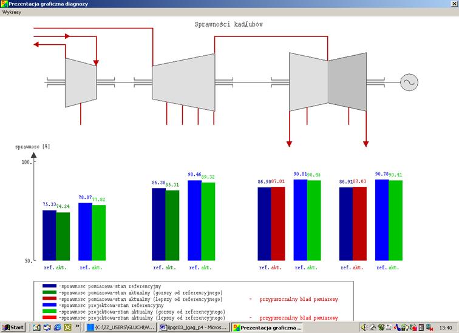459x333 pixels.
Task: Click the high-pressure turbine casing in the diagram
Action: point(81,82)
